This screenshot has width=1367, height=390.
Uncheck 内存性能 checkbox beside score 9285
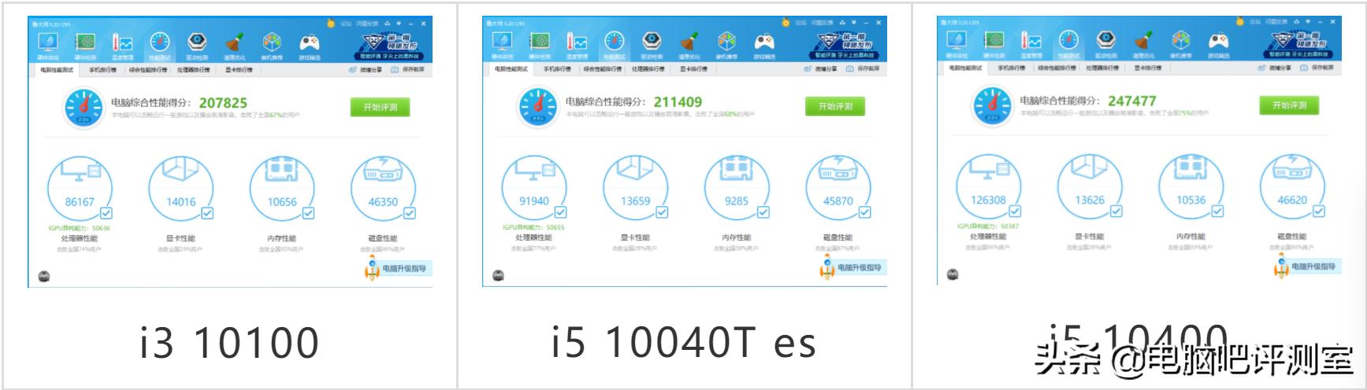click(x=763, y=212)
